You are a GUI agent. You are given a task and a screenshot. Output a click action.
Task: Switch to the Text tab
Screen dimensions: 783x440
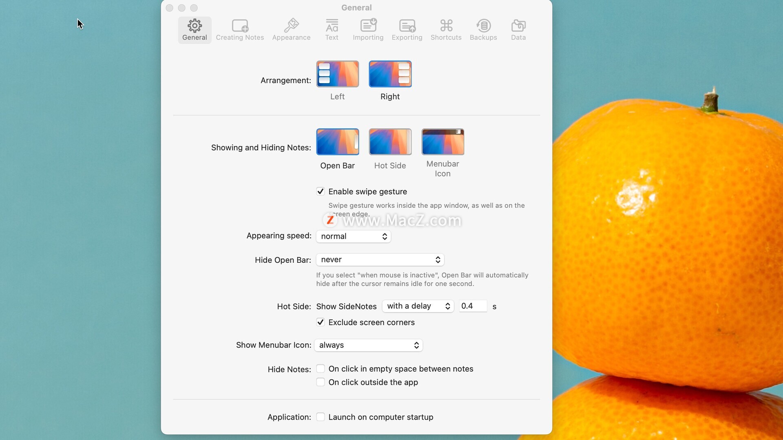332,30
